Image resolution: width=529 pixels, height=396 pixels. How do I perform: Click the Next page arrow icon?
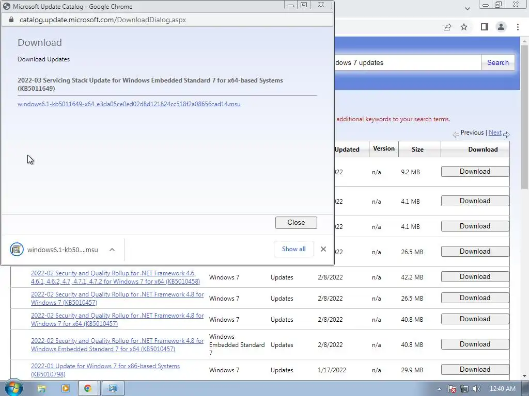click(506, 135)
